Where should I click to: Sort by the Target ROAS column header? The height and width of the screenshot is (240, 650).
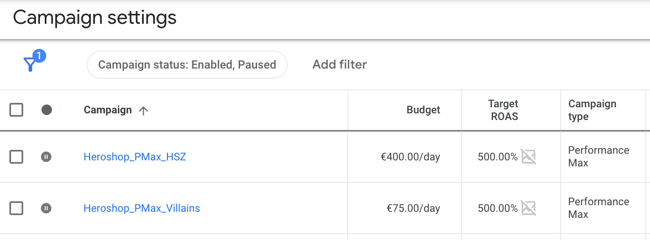click(503, 110)
